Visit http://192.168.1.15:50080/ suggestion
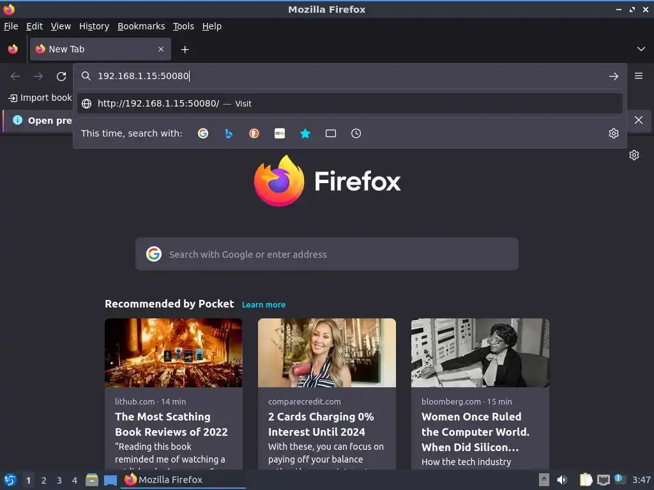Image resolution: width=654 pixels, height=490 pixels. click(x=349, y=103)
